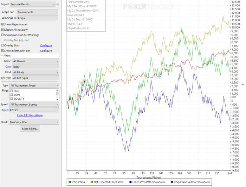This screenshot has height=187, width=246.
Task: Click the Chips Won Without Showdown legend label
Action: coord(192,182)
